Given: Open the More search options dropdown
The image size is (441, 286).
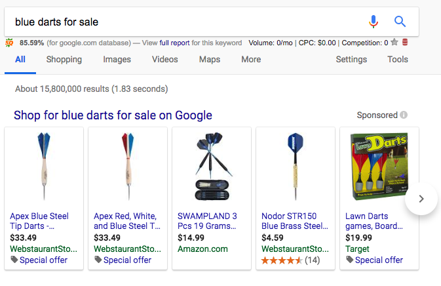Looking at the screenshot, I should (251, 60).
